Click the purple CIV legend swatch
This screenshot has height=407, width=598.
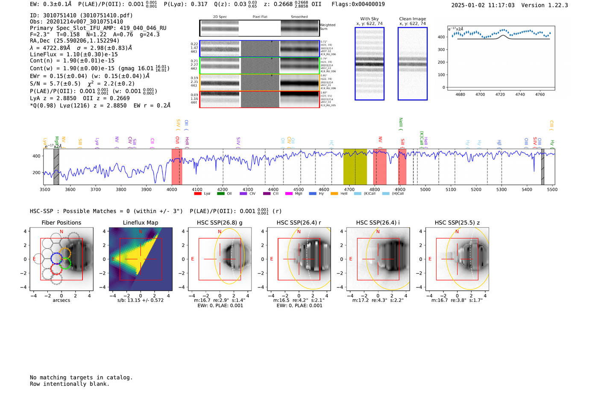tap(243, 193)
